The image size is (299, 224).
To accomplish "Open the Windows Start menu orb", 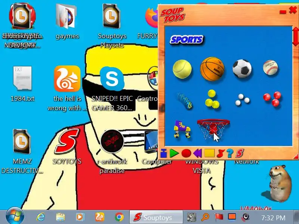I will [x=15, y=217].
